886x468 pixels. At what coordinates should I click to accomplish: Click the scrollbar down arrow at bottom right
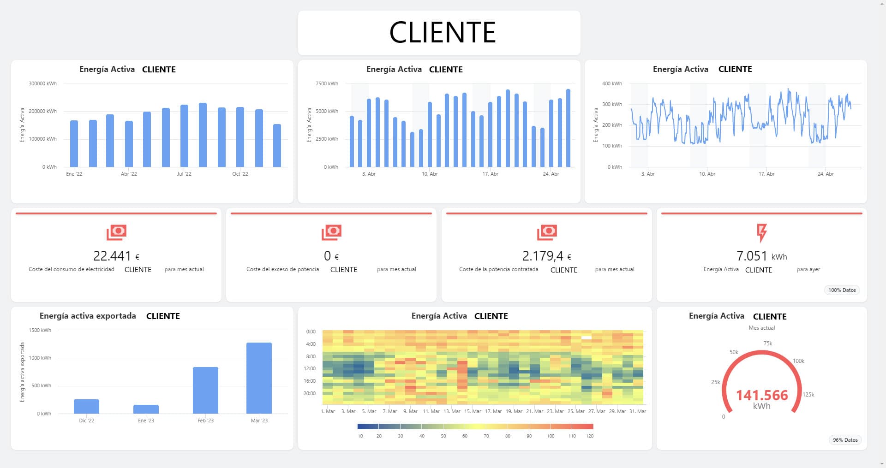[882, 464]
